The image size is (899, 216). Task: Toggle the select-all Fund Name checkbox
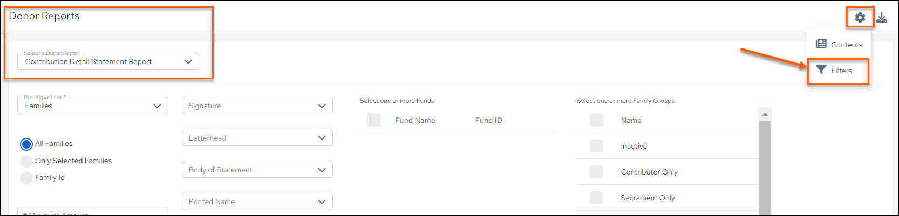(x=374, y=120)
